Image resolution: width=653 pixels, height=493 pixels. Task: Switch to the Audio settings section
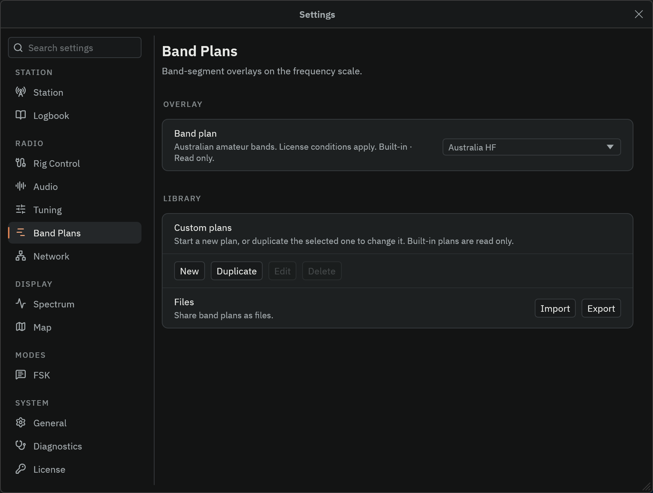click(x=75, y=187)
